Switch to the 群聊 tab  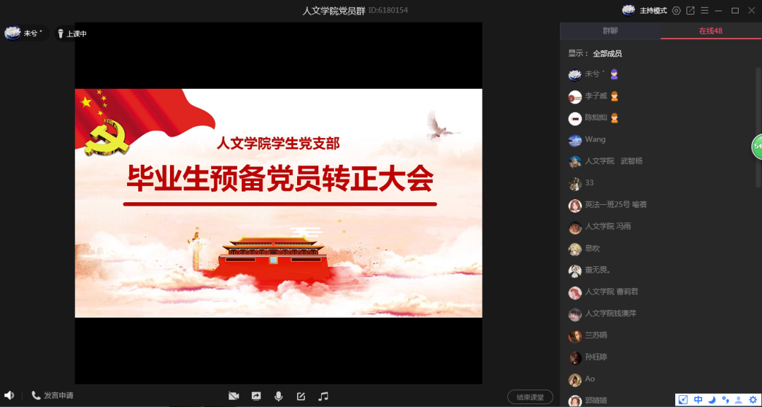[610, 31]
